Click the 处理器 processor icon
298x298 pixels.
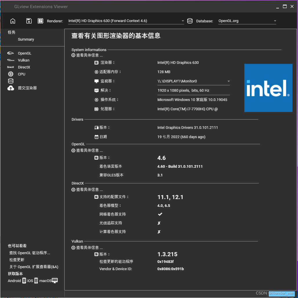coord(97,109)
